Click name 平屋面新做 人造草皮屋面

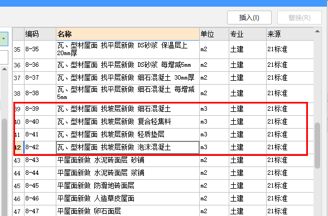128,199
